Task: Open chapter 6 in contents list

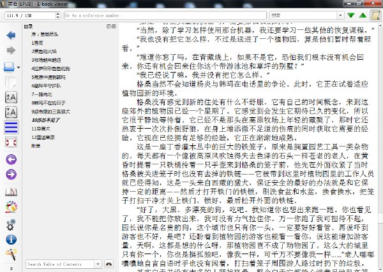Action: click(46, 86)
